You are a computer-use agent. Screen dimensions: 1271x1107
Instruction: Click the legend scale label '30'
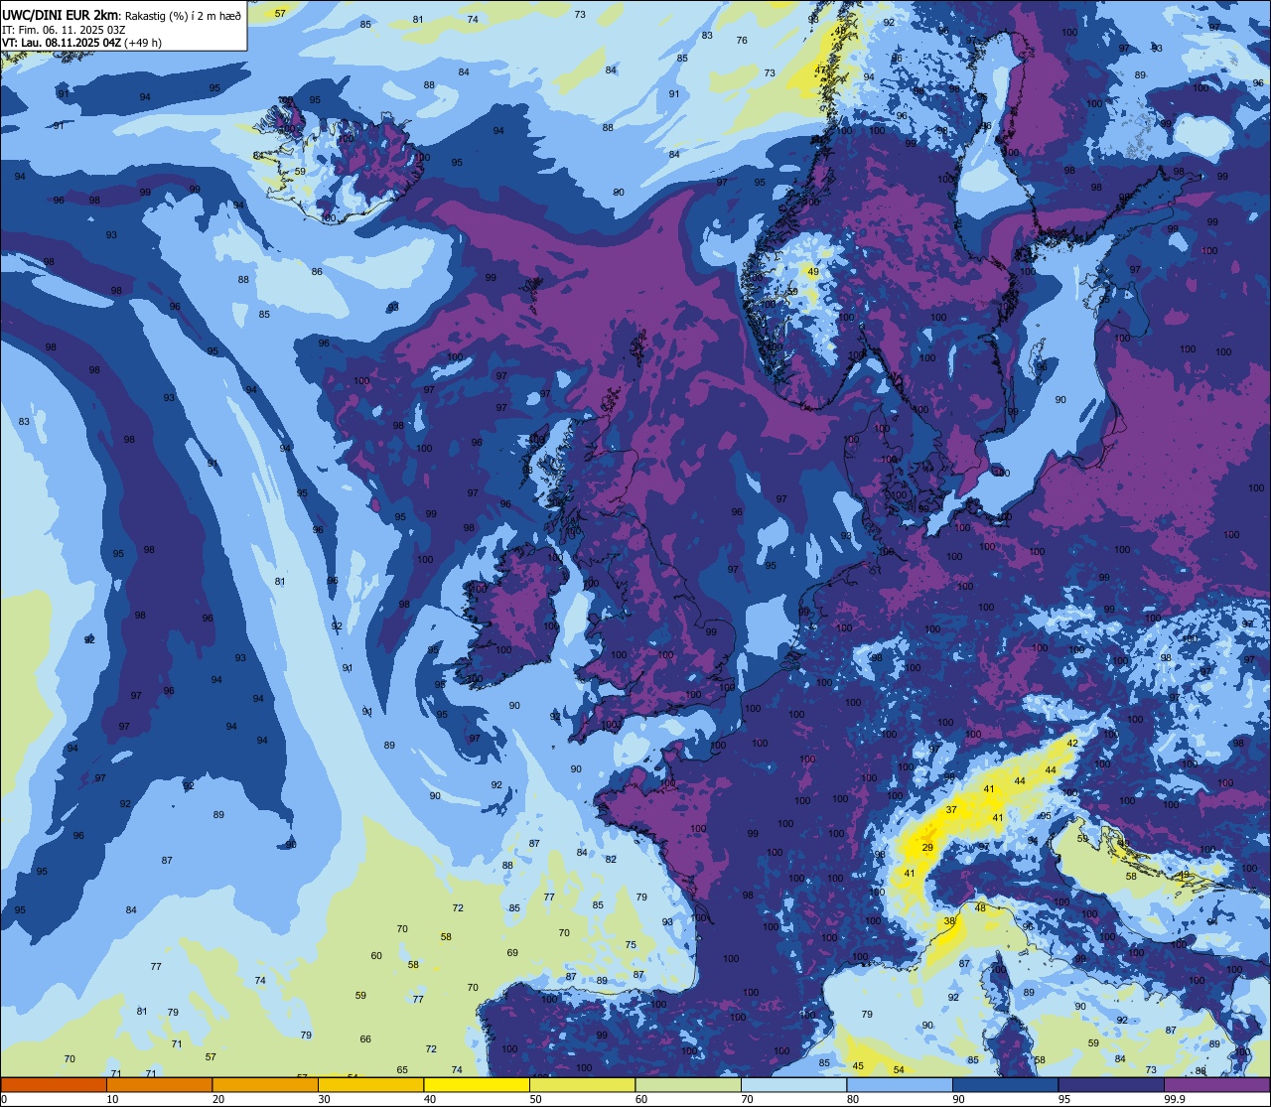pyautogui.click(x=324, y=1099)
